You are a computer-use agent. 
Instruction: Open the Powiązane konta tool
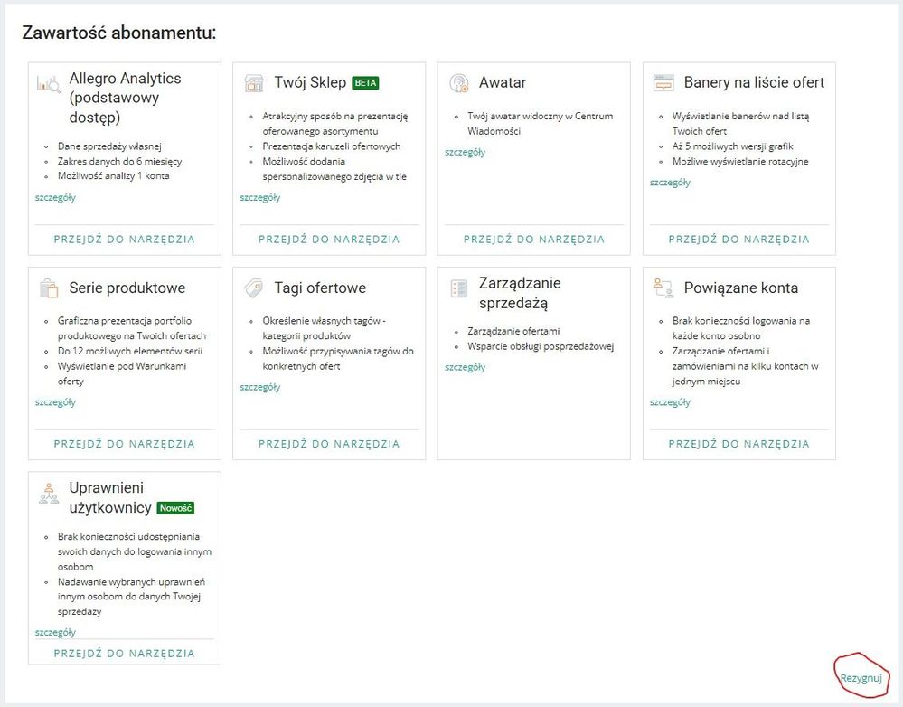tap(738, 444)
